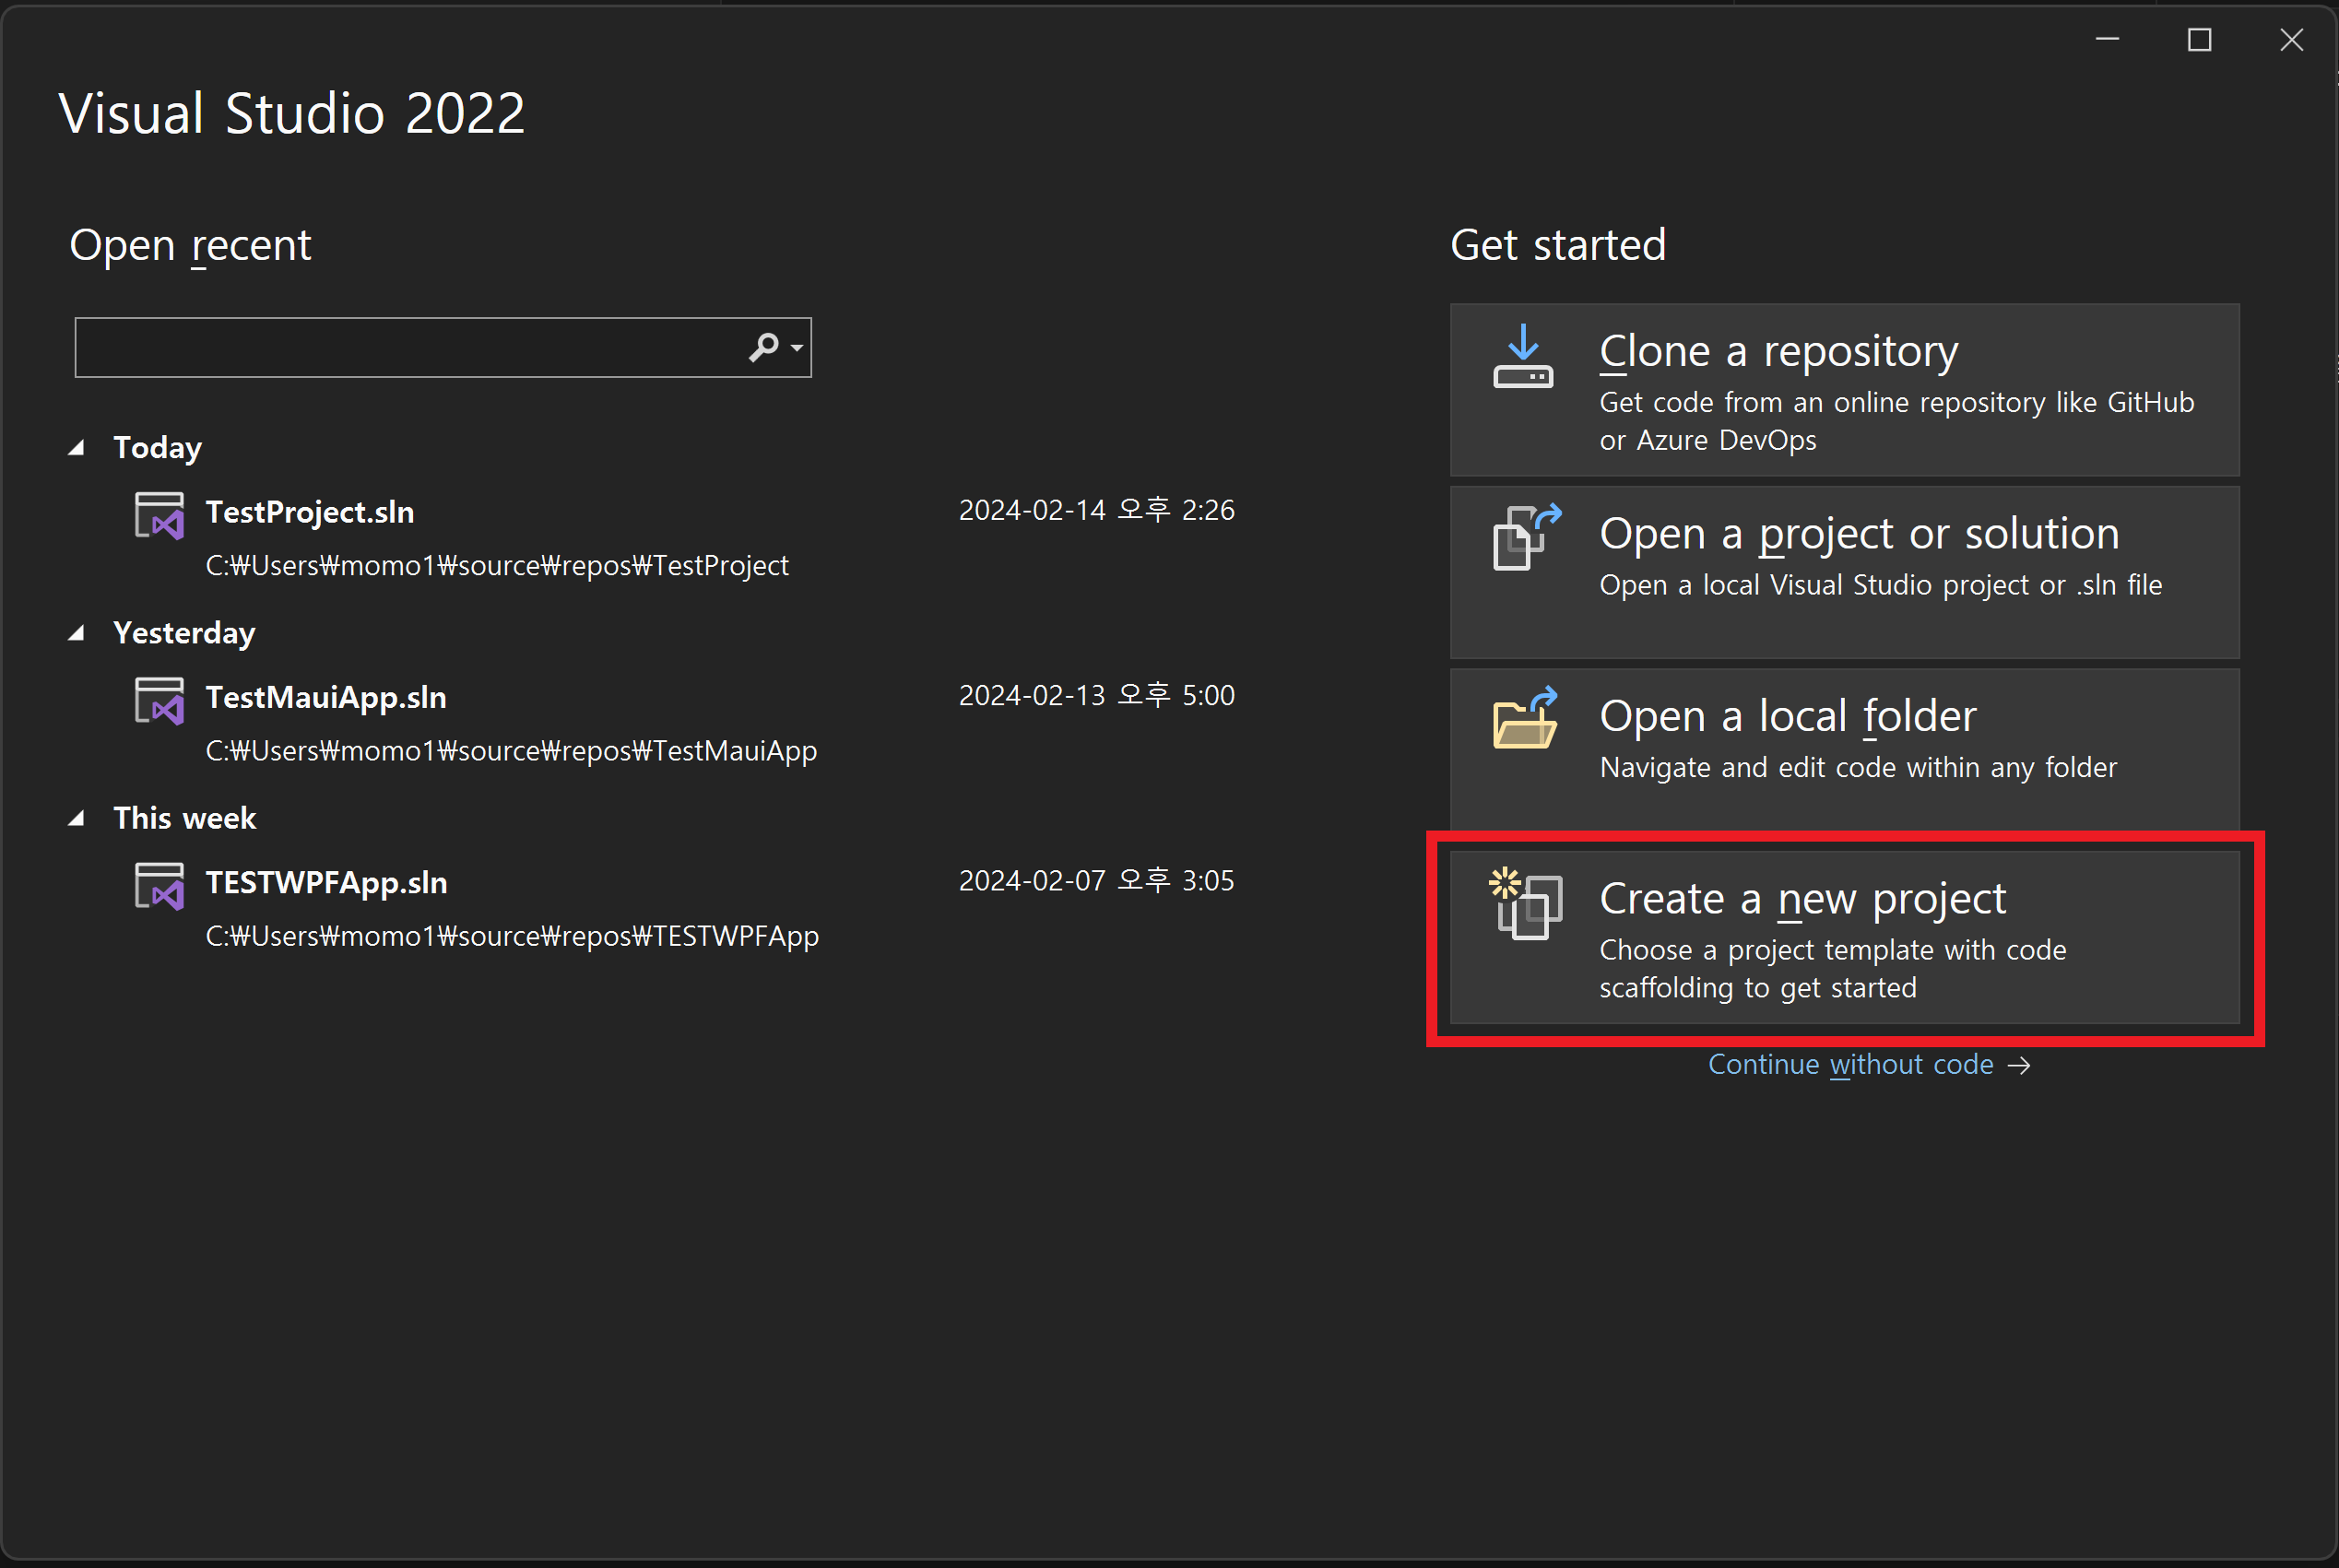Open the recent TestMauiApp.sln solution
This screenshot has width=2339, height=1568.
326,697
